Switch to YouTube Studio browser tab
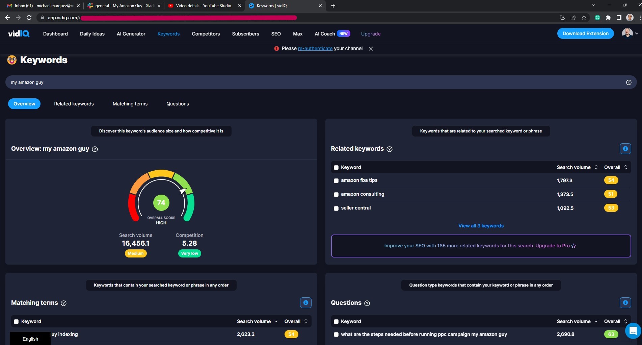 click(204, 6)
